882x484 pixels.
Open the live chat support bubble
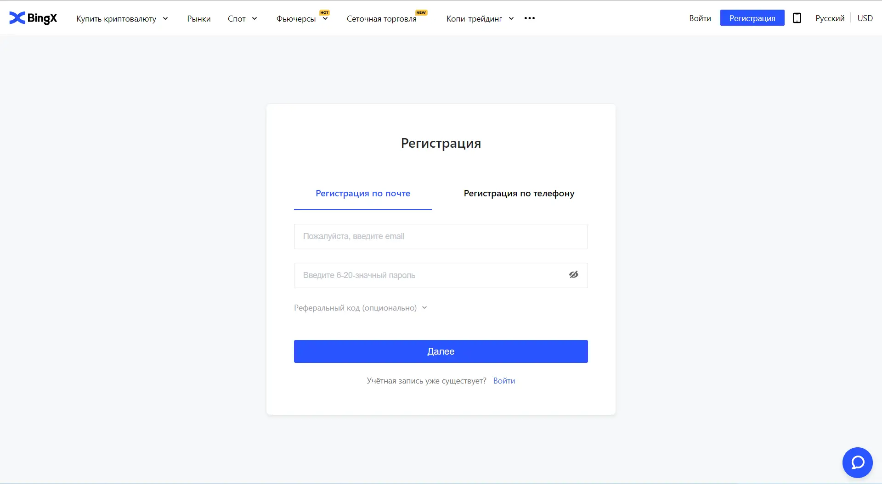coord(857,462)
